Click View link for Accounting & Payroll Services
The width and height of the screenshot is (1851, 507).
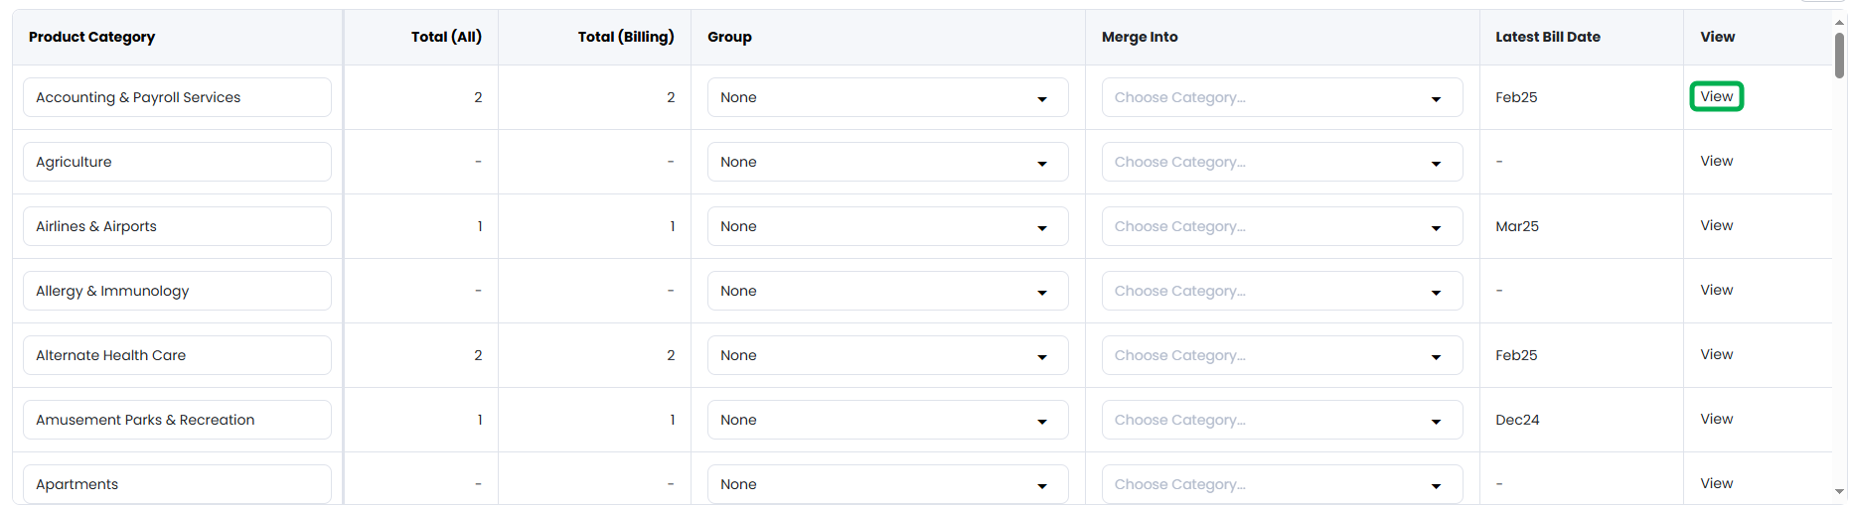[1716, 96]
